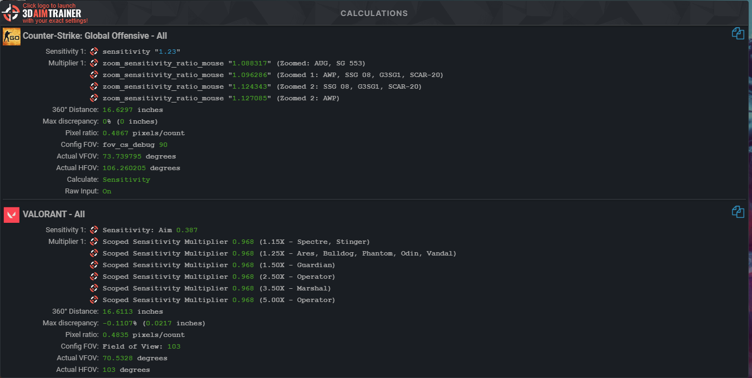The height and width of the screenshot is (378, 752).
Task: Copy the VALORANT calculations
Action: click(x=738, y=211)
